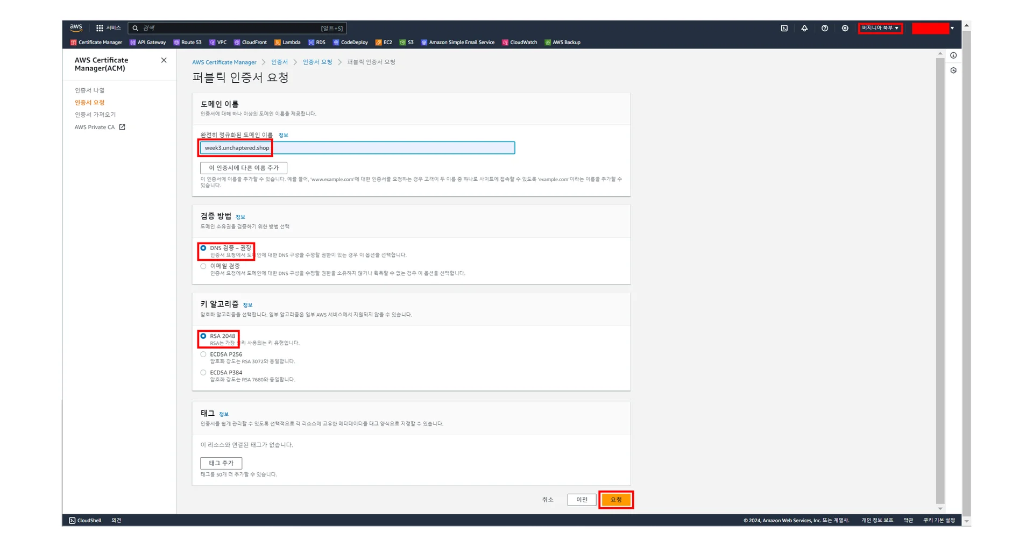Open VPC bookmark
The width and height of the screenshot is (1033, 547).
click(x=218, y=42)
